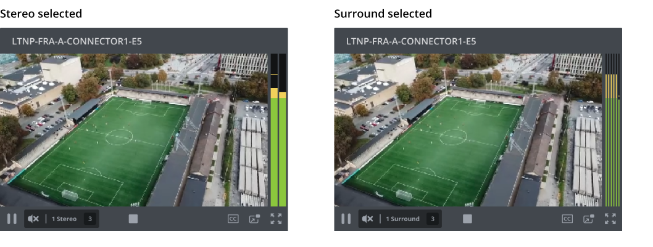Image resolution: width=653 pixels, height=247 pixels.
Task: Select the LTNP-FRA-A-CONNECTOR1-E5 title in Surround player
Action: click(411, 41)
